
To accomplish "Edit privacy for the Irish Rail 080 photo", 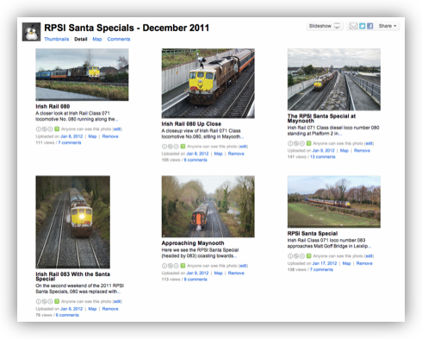I will click(117, 129).
